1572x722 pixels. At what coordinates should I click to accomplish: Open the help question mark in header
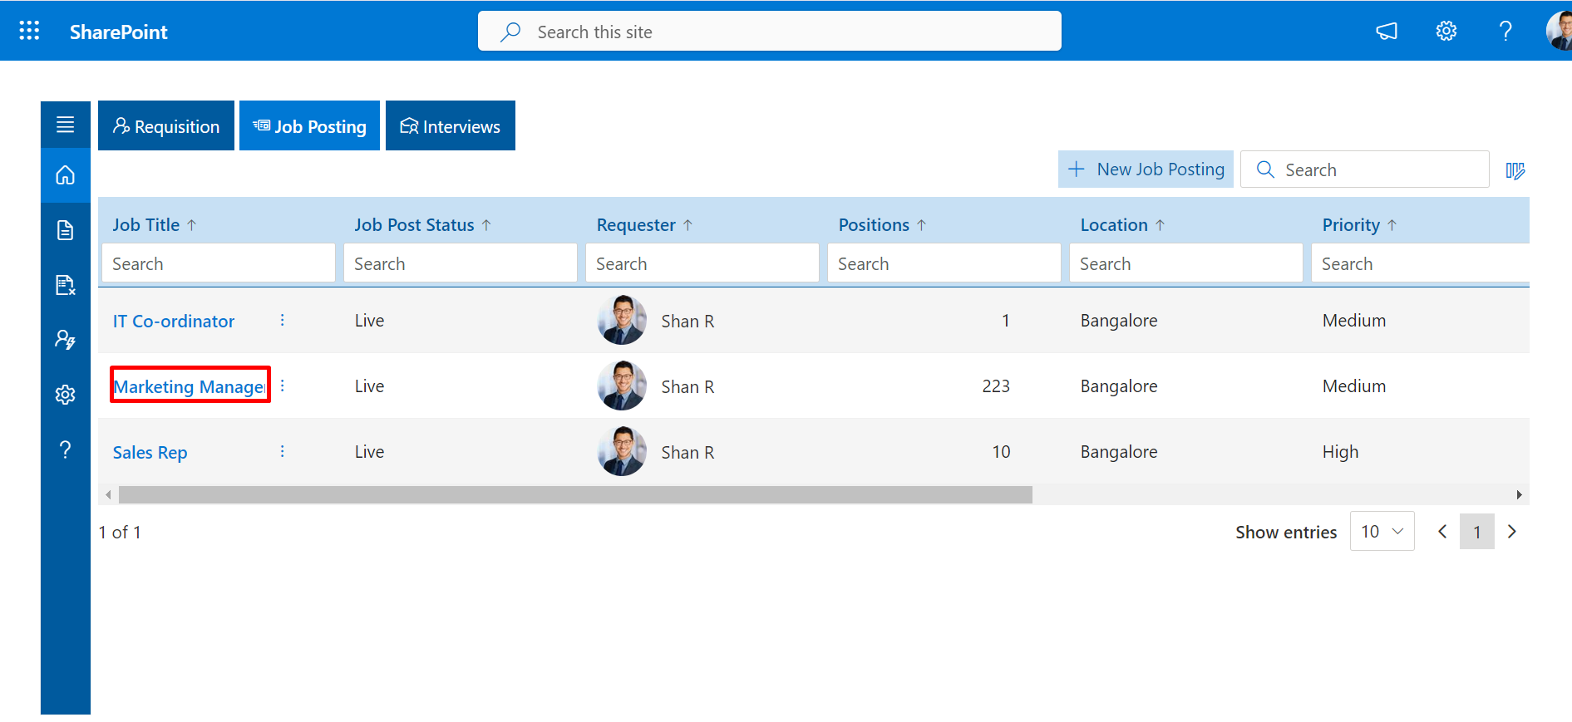click(x=1505, y=32)
